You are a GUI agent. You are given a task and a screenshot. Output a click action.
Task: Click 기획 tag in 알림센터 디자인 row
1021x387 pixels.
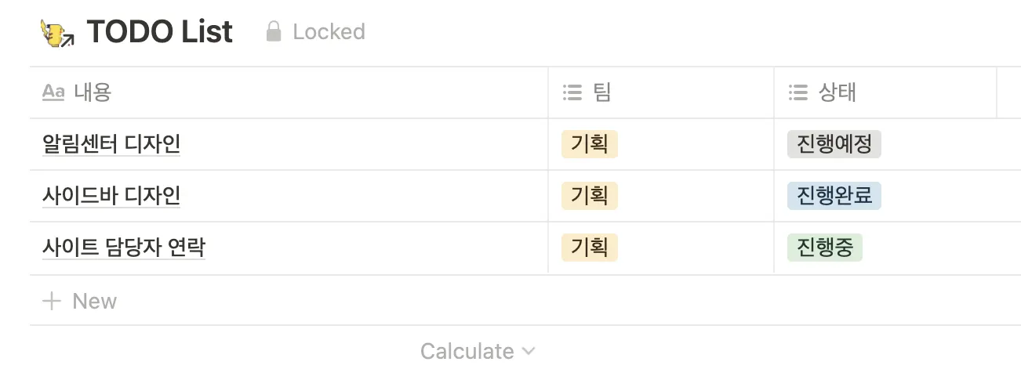coord(589,144)
